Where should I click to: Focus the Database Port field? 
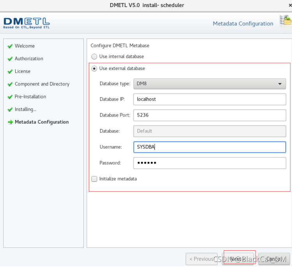tap(209, 115)
